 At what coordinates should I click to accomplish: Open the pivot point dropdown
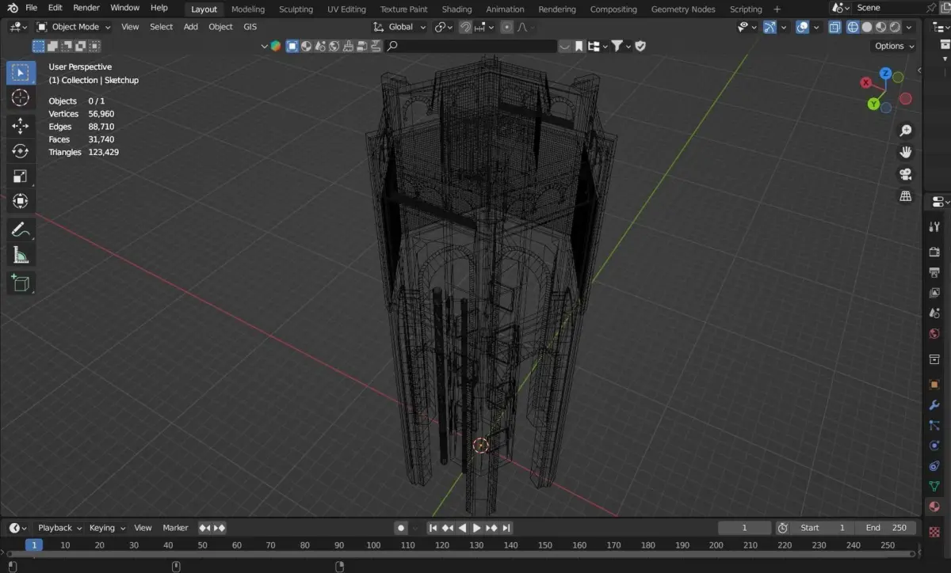pos(444,27)
